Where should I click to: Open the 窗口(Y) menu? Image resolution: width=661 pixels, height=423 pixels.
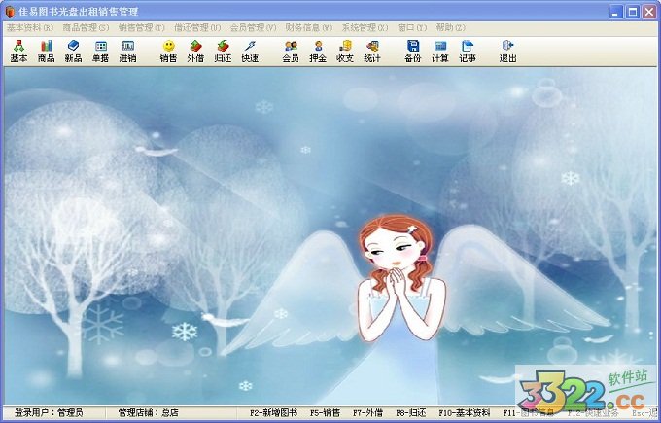(412, 28)
